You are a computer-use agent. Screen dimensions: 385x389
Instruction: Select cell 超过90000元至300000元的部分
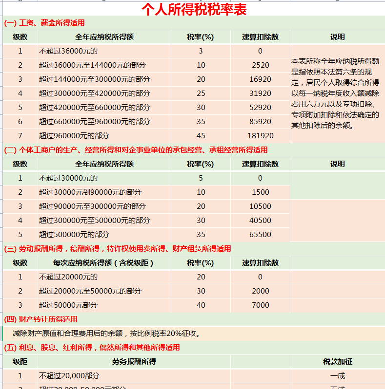click(104, 206)
